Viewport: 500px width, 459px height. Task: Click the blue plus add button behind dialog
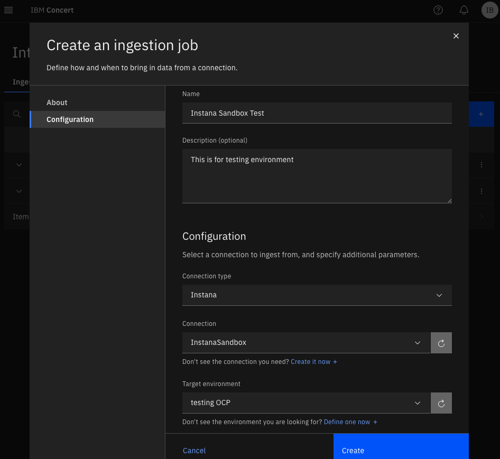pyautogui.click(x=481, y=114)
